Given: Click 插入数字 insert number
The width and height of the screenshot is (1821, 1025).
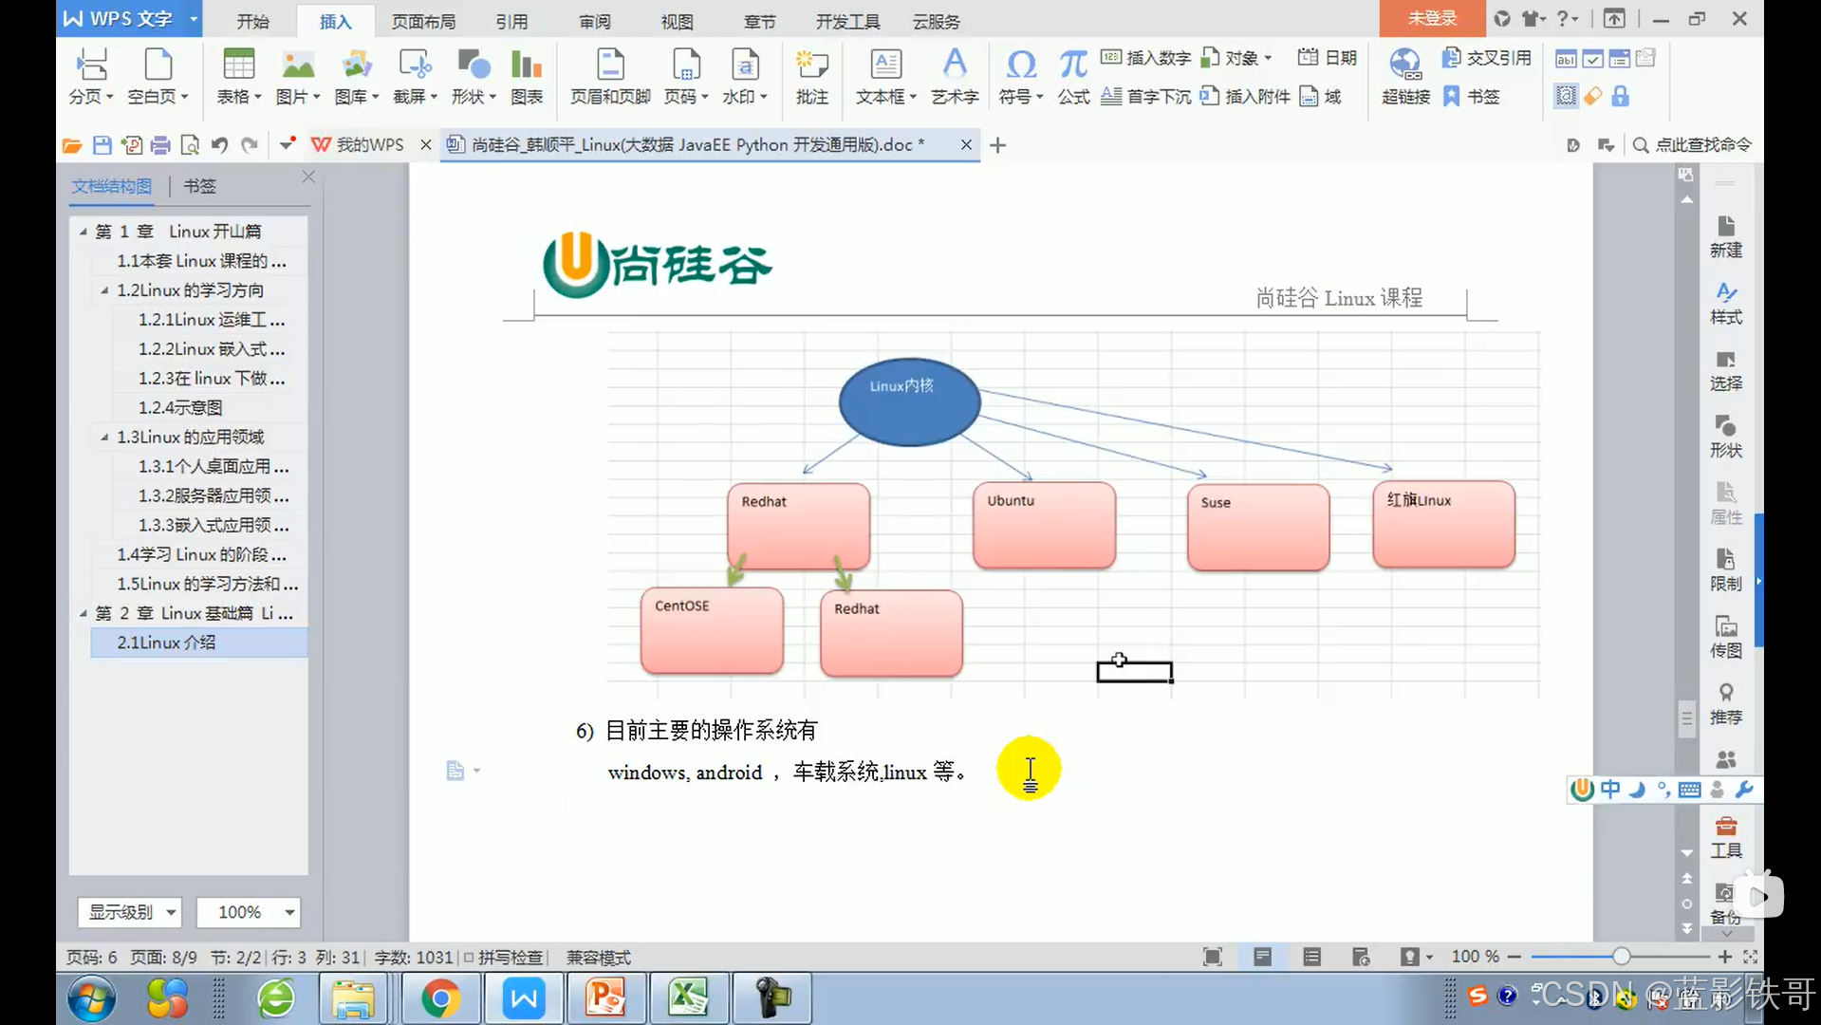Looking at the screenshot, I should pyautogui.click(x=1145, y=58).
